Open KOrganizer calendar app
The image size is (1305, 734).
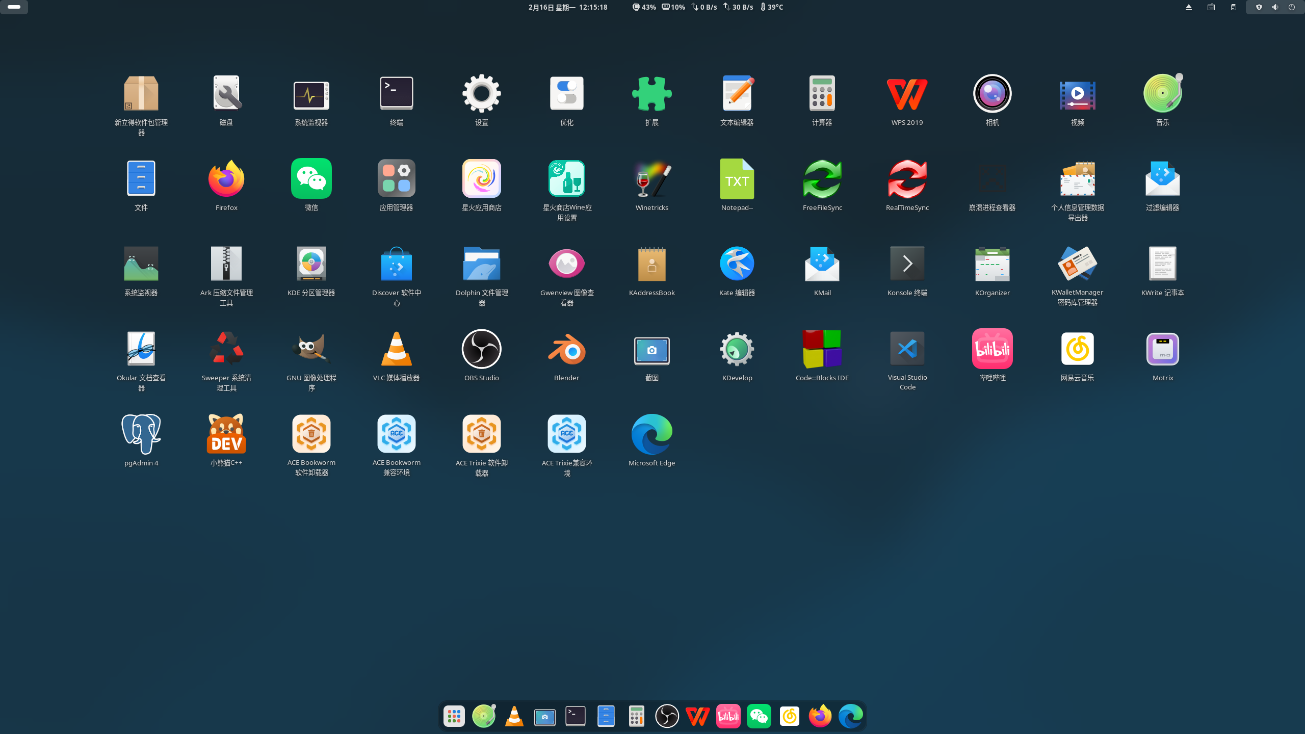pyautogui.click(x=993, y=264)
